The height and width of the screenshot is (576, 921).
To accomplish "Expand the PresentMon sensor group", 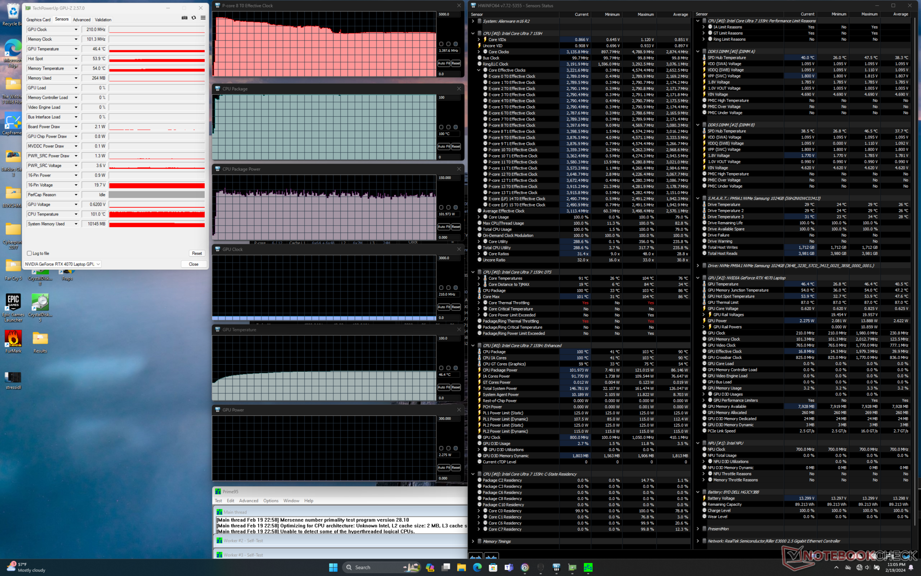I will (698, 529).
